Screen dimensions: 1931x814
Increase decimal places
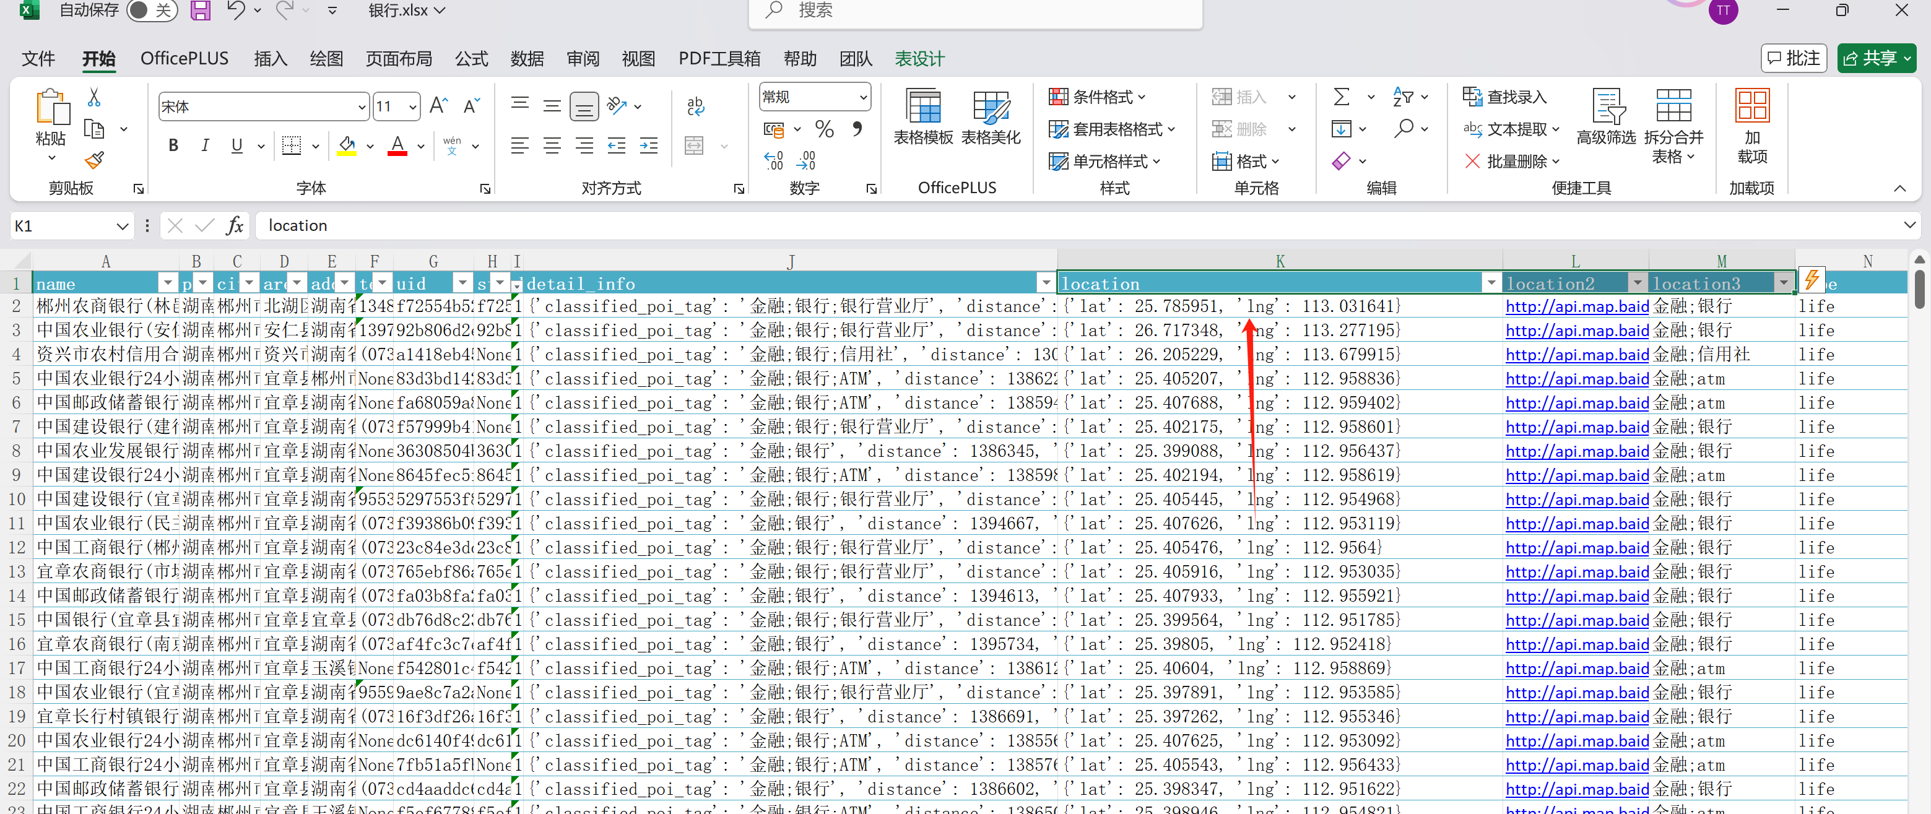tap(774, 160)
